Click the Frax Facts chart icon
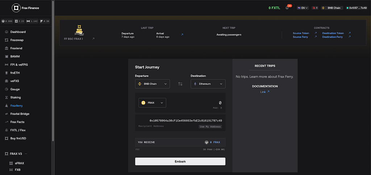The image size is (371, 175). pyautogui.click(x=7, y=122)
